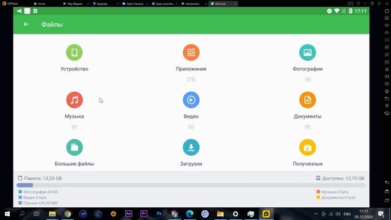Click the Документы 0 byte legend entry
The image size is (391, 220).
pyautogui.click(x=336, y=197)
